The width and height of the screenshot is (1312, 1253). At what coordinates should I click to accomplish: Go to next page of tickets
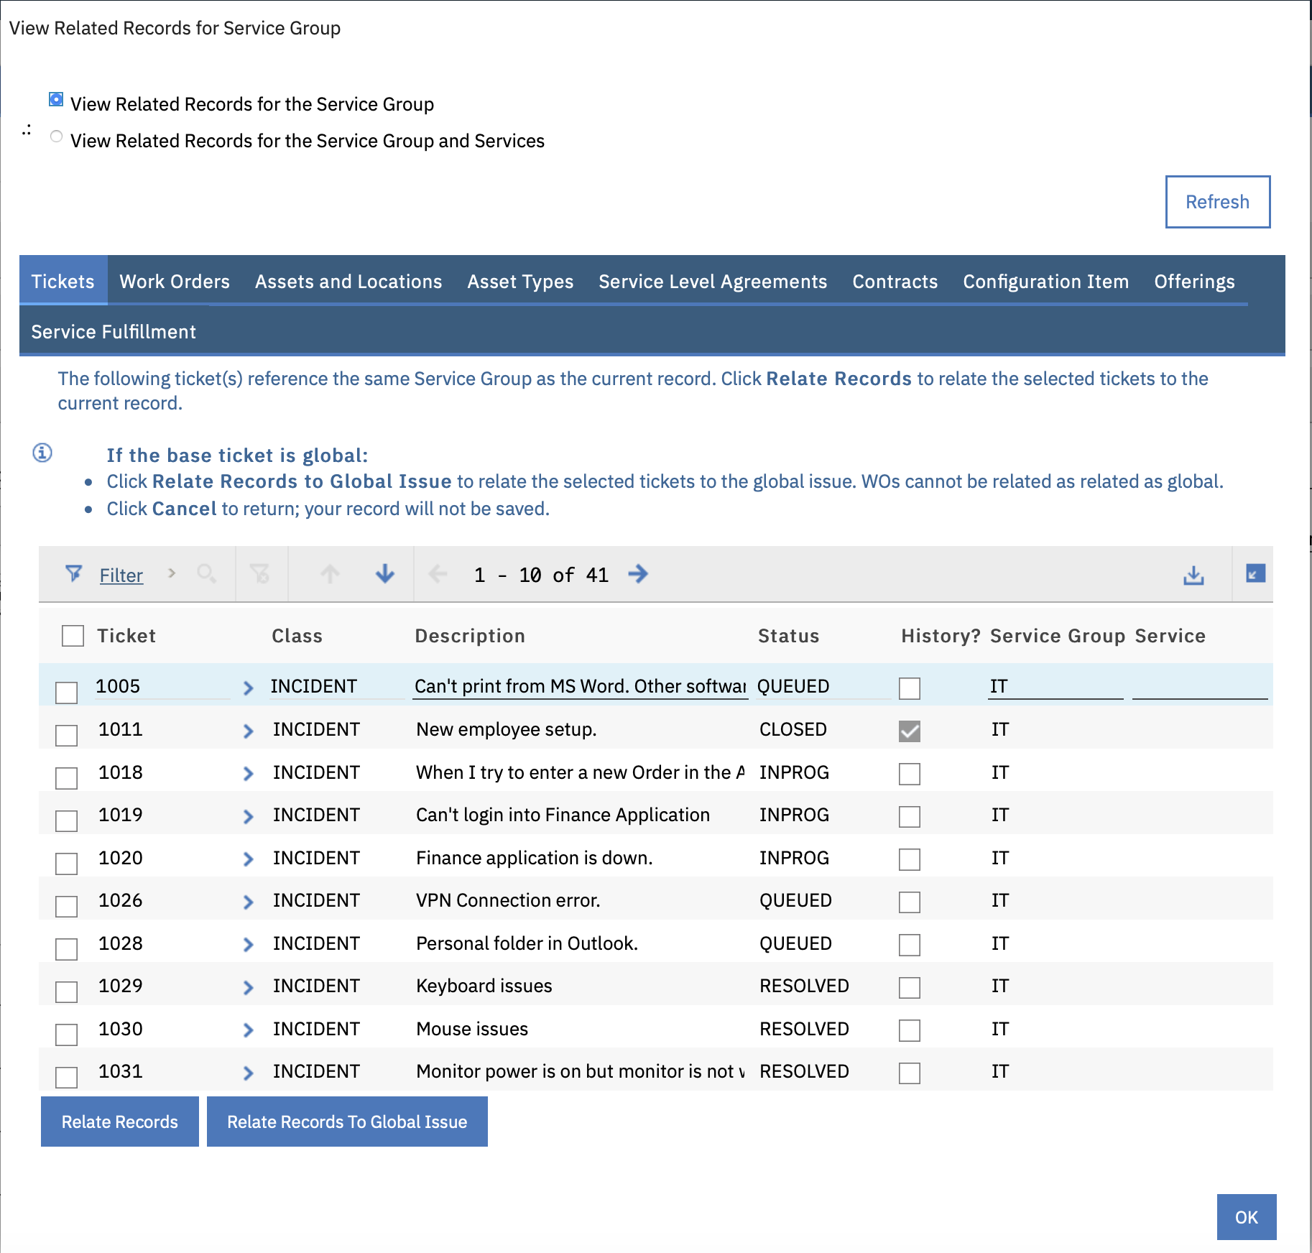pos(639,574)
